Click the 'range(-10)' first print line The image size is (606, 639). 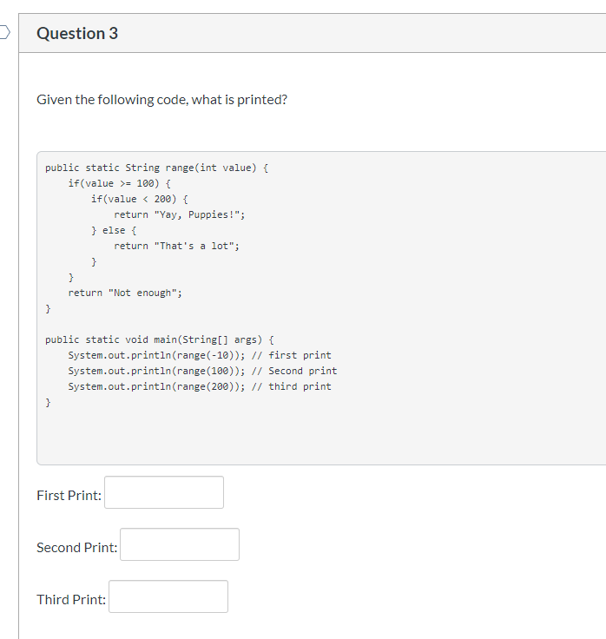point(200,355)
